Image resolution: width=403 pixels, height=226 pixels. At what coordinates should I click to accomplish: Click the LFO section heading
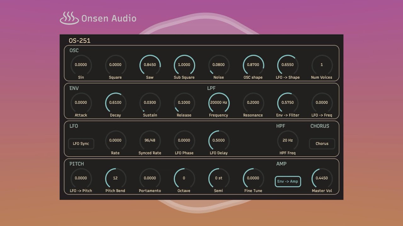click(74, 126)
